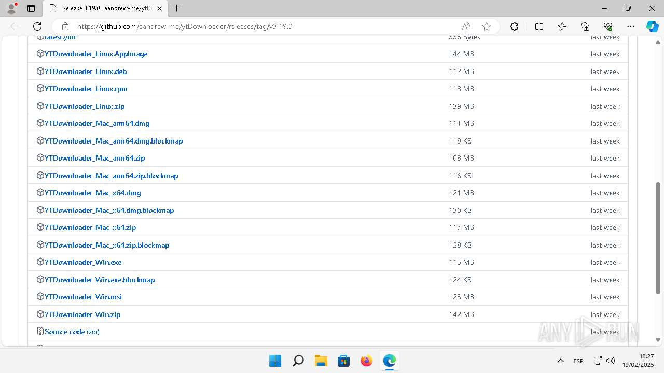Reload the page with refresh icon
Viewport: 664px width, 373px height.
point(37,26)
